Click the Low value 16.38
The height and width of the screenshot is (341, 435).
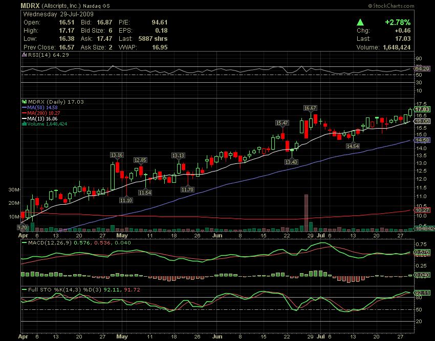tap(67, 39)
